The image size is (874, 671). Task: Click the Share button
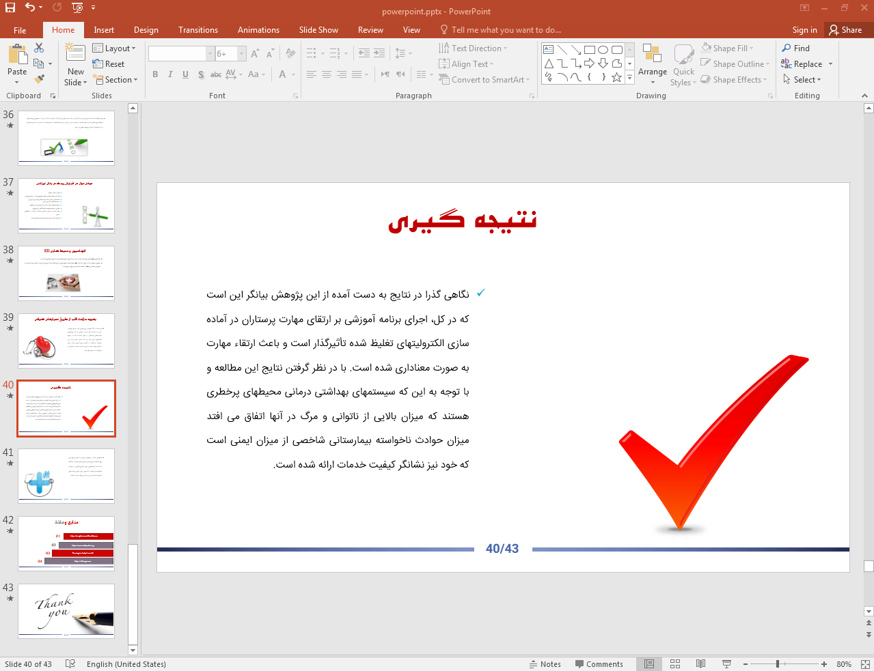pos(845,30)
